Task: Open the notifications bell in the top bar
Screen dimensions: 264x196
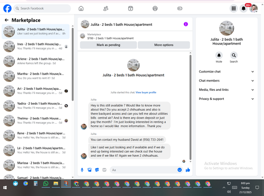Action: coord(243,8)
